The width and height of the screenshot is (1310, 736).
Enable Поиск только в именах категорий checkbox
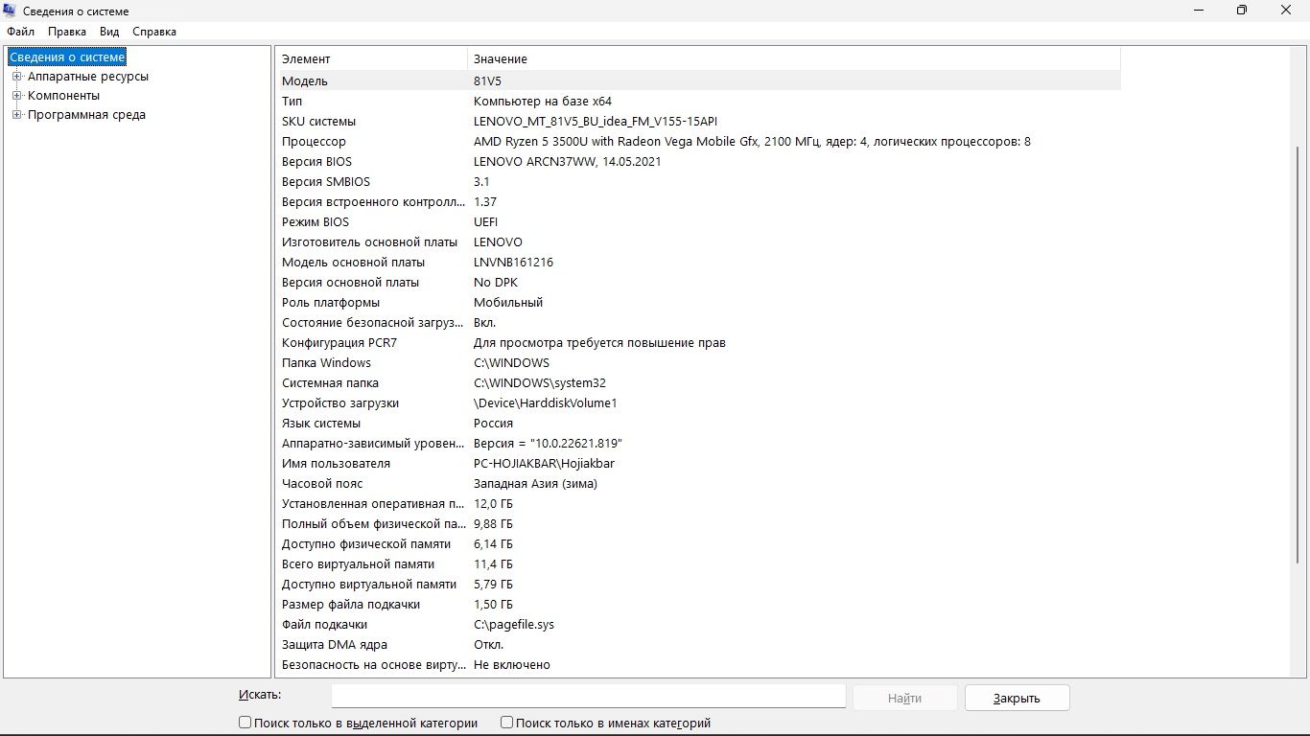[x=506, y=723]
